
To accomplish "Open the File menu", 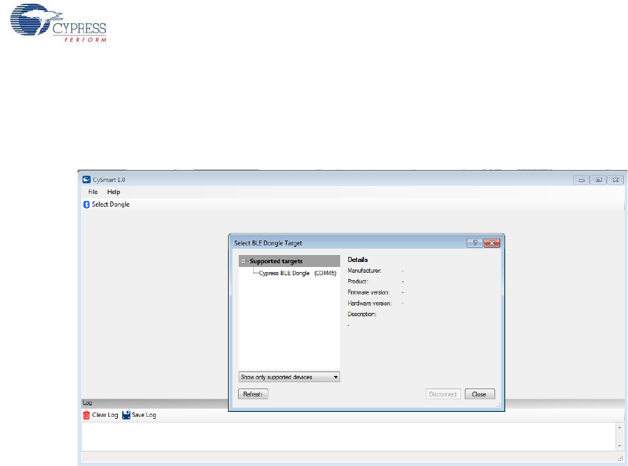I will point(93,192).
